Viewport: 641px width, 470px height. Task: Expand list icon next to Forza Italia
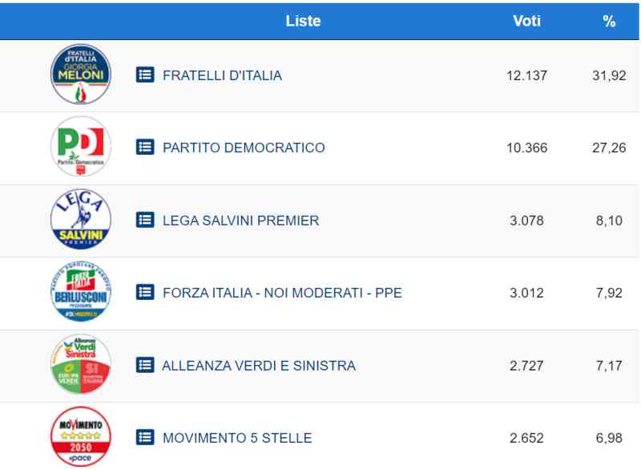pos(145,293)
